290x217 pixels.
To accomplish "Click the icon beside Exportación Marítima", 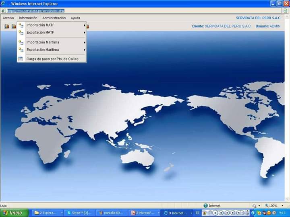I will pyautogui.click(x=21, y=50).
